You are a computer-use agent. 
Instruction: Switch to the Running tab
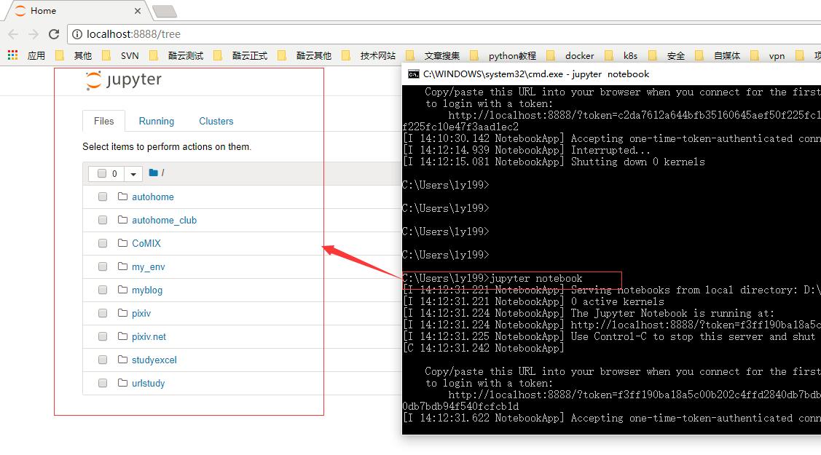point(156,121)
